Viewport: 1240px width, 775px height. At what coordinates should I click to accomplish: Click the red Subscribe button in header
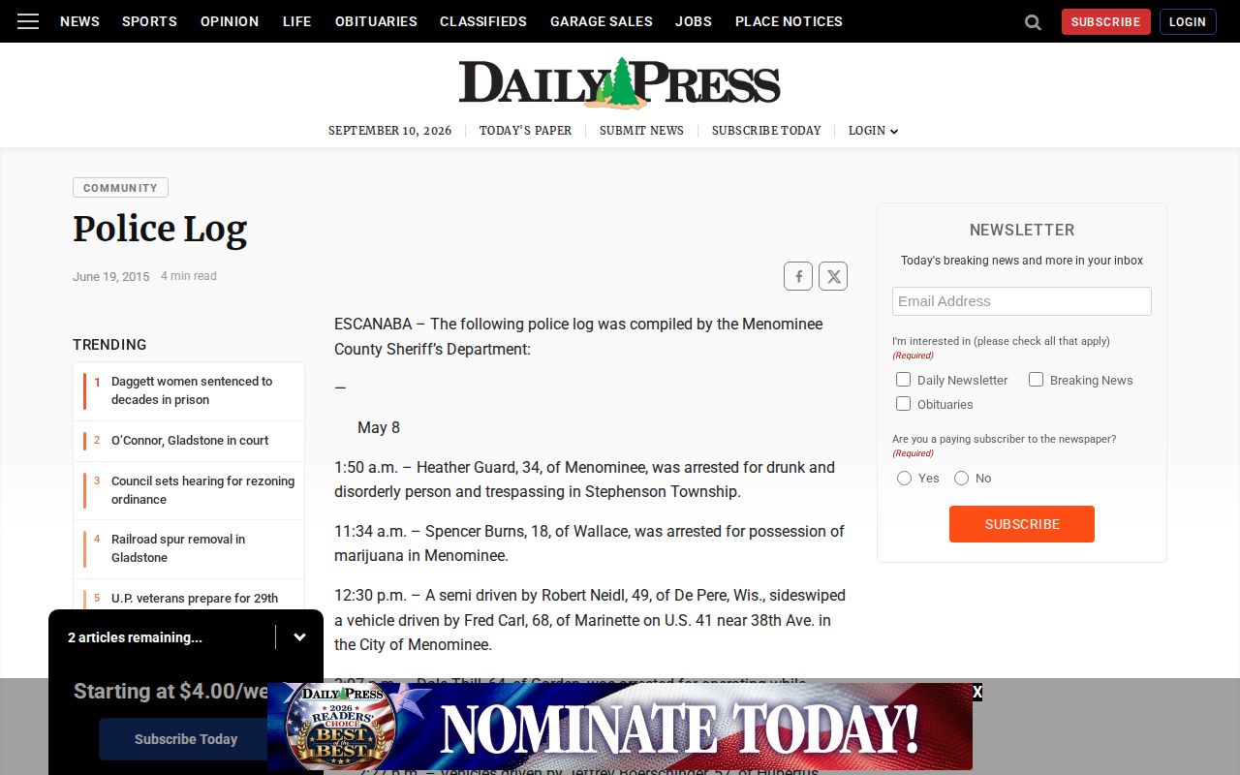(1105, 21)
